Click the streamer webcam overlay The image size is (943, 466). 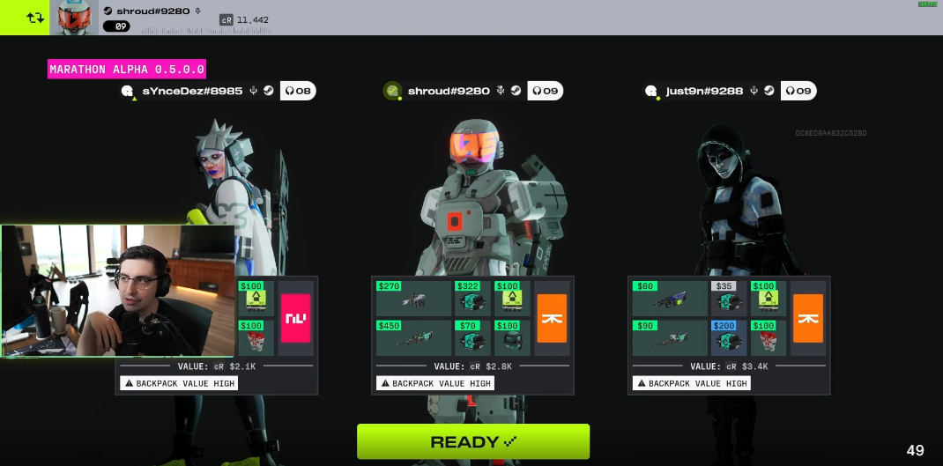click(118, 292)
